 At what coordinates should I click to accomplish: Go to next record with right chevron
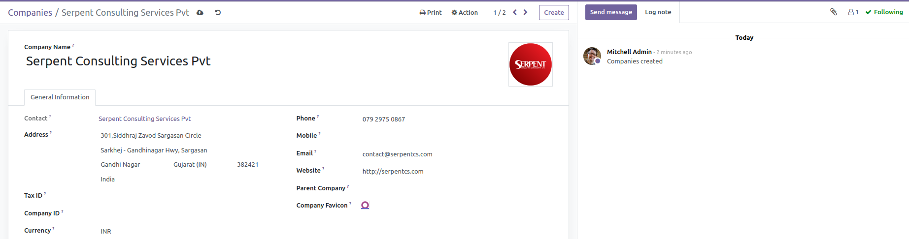click(x=526, y=12)
